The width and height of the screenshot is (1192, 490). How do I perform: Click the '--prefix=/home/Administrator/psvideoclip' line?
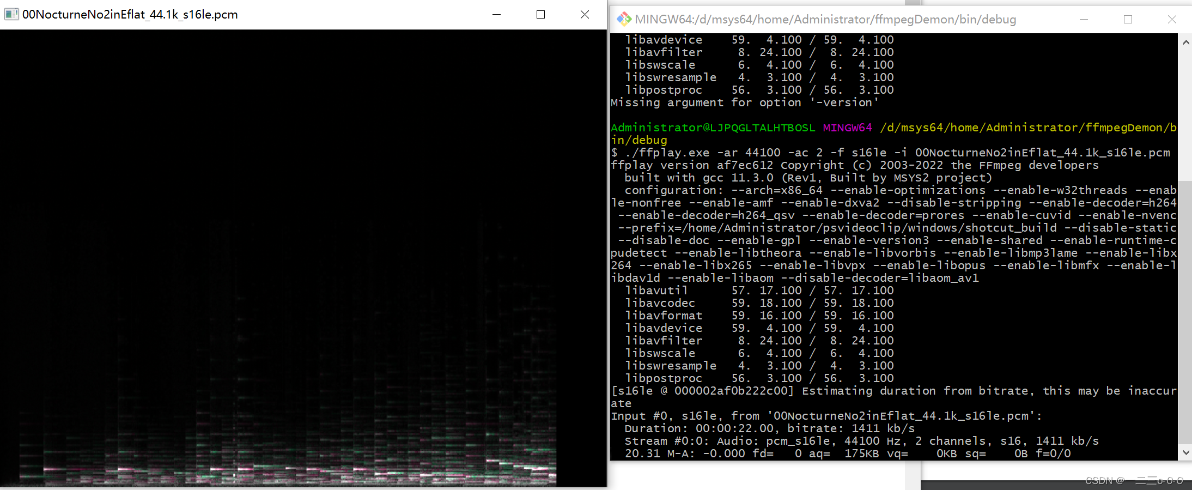click(897, 228)
